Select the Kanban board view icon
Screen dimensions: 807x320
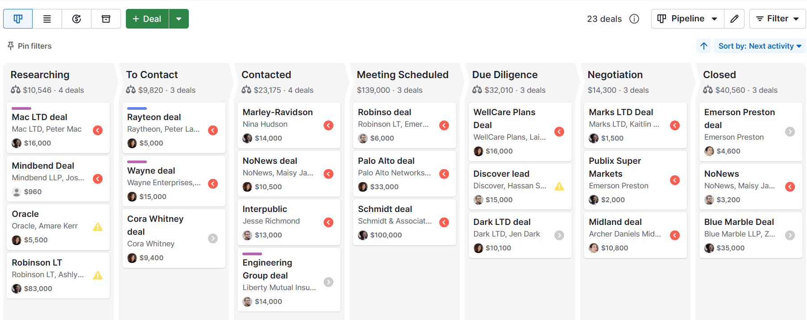tap(17, 19)
